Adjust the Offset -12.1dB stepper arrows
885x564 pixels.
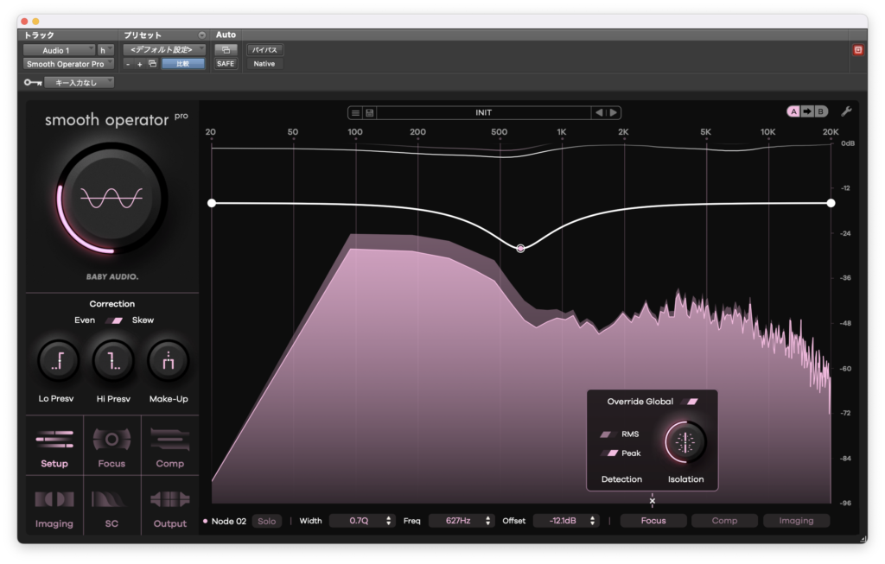point(592,521)
